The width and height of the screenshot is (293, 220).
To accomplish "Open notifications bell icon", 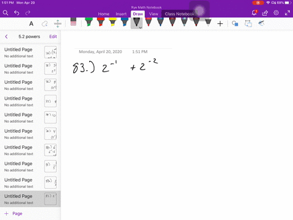I will point(254,13).
